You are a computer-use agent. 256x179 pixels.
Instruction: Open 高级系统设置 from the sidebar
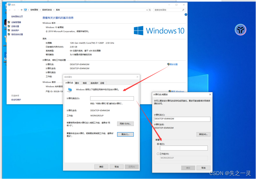(17, 34)
